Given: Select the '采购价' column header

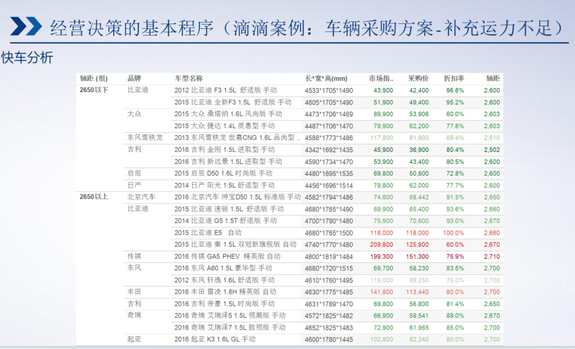Looking at the screenshot, I should coord(418,78).
